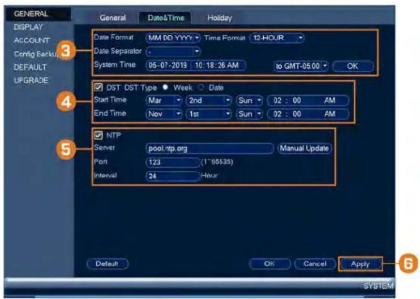Open the DEFAULT sidebar section

tap(30, 67)
